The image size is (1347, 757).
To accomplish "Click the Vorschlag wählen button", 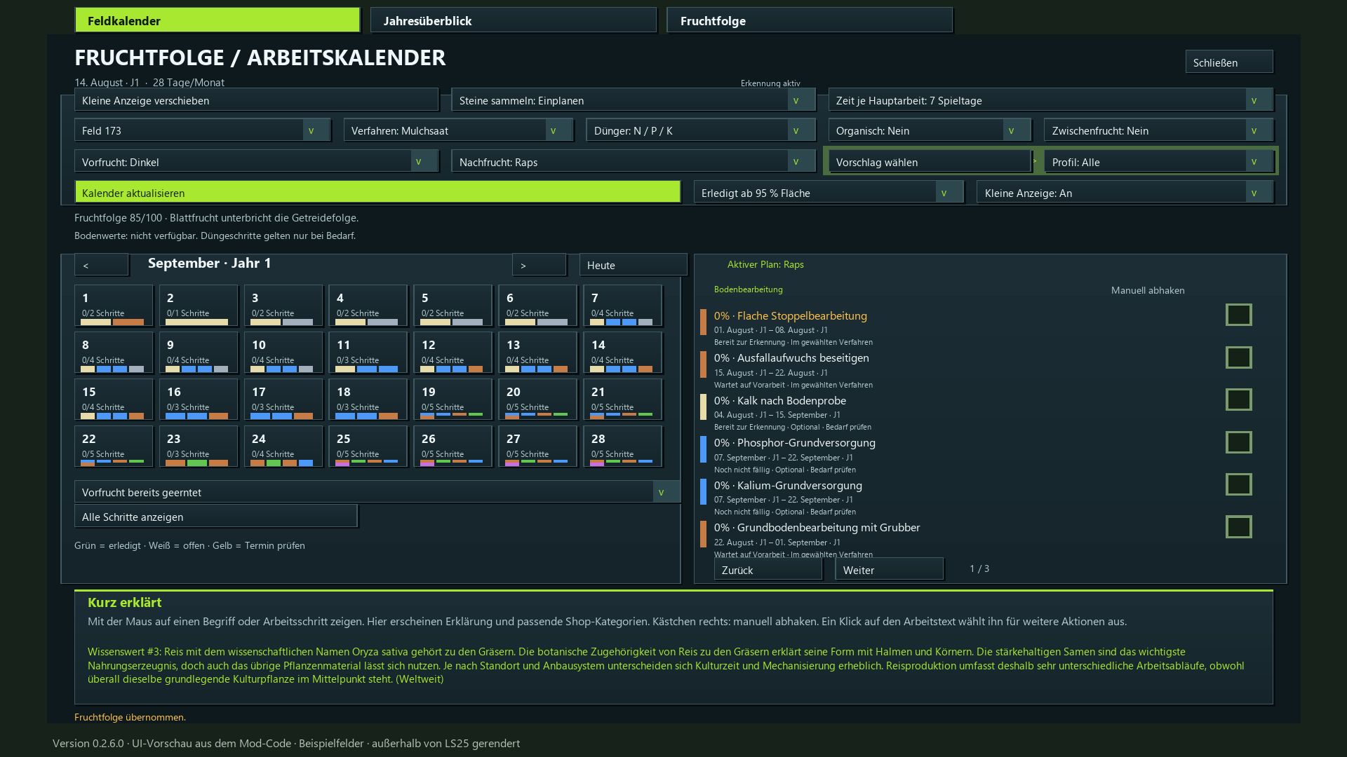I will 930,161.
